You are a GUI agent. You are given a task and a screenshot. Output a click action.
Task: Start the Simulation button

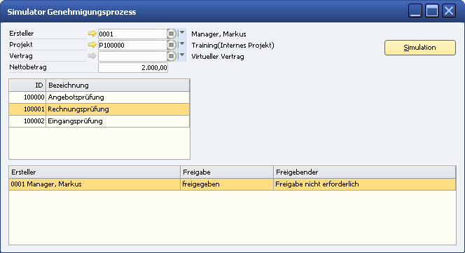coord(420,48)
